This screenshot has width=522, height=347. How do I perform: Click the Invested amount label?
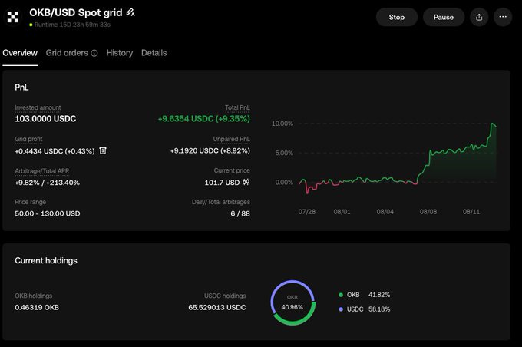(38, 107)
